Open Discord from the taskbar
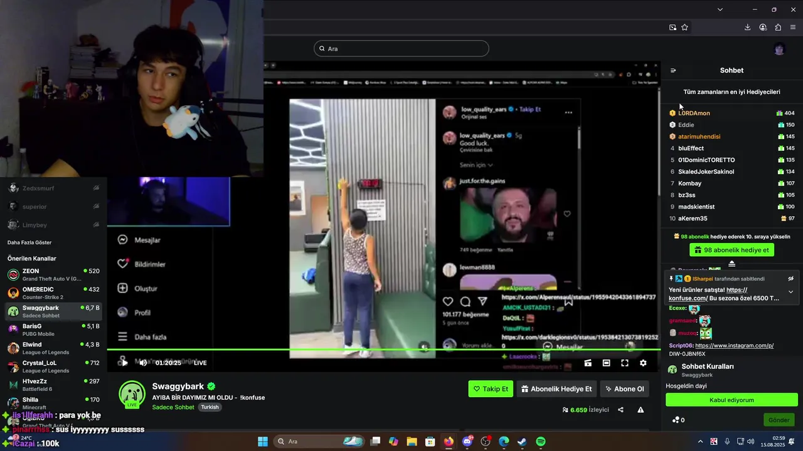 point(467,442)
